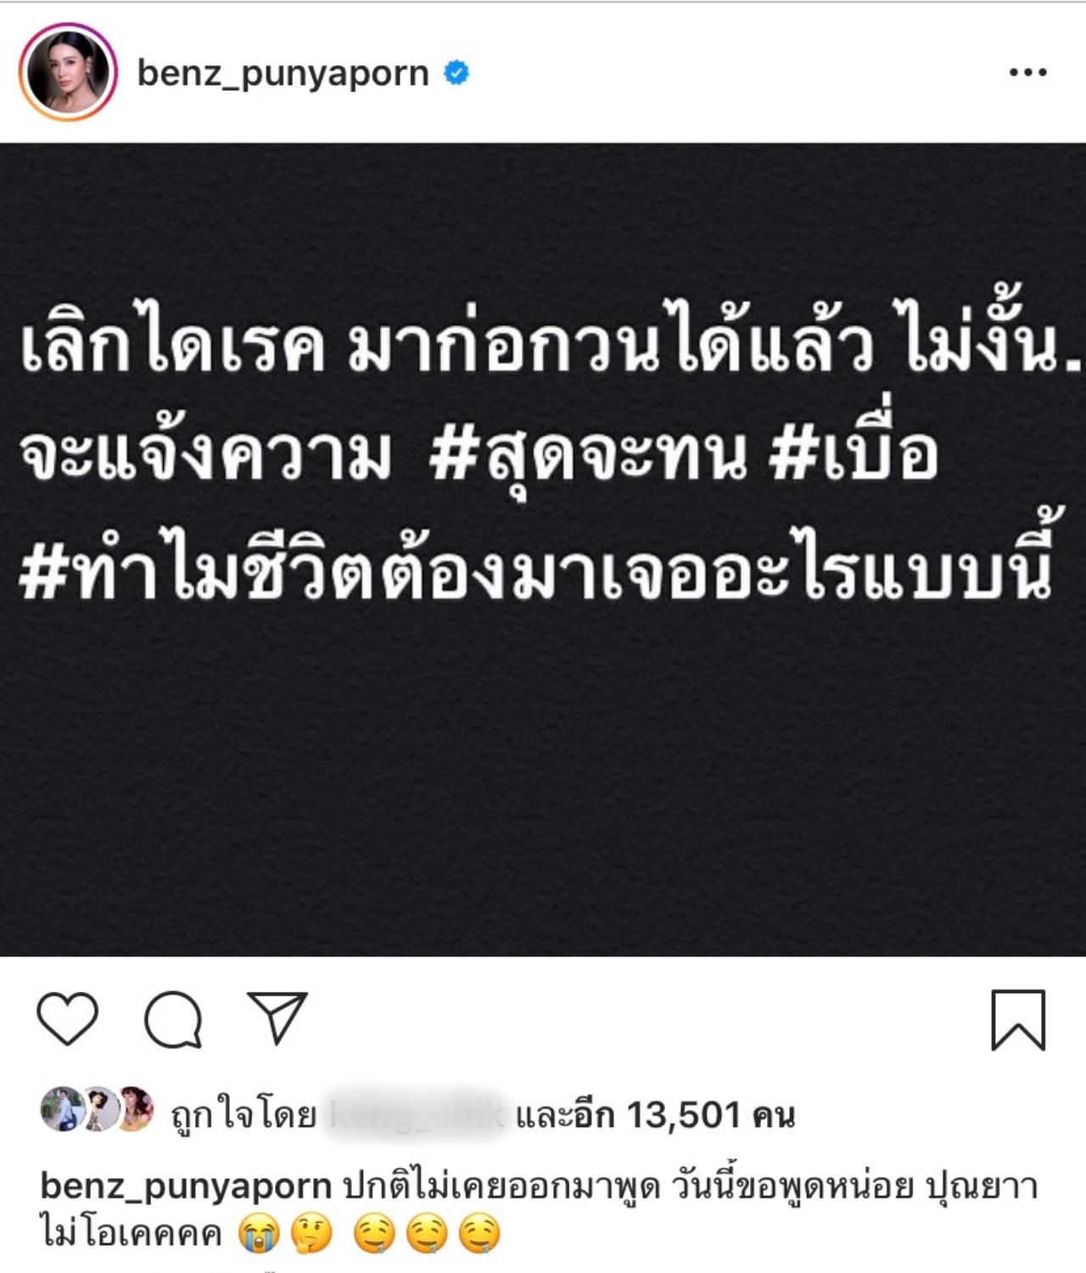Image resolution: width=1086 pixels, height=1273 pixels.
Task: Click the thinking face emoji in caption
Action: tap(311, 1235)
